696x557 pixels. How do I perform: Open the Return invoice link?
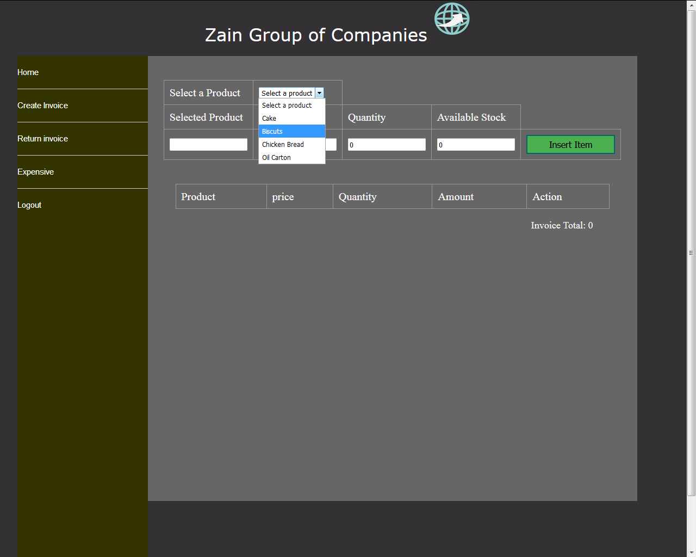click(x=42, y=139)
